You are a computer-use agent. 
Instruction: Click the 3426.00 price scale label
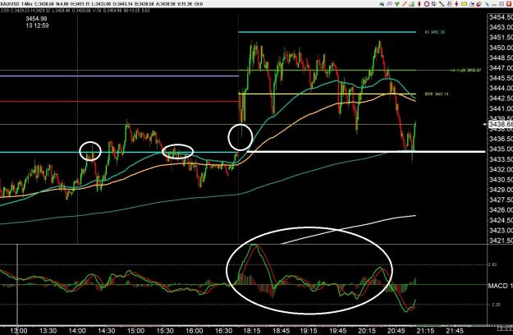coord(501,209)
